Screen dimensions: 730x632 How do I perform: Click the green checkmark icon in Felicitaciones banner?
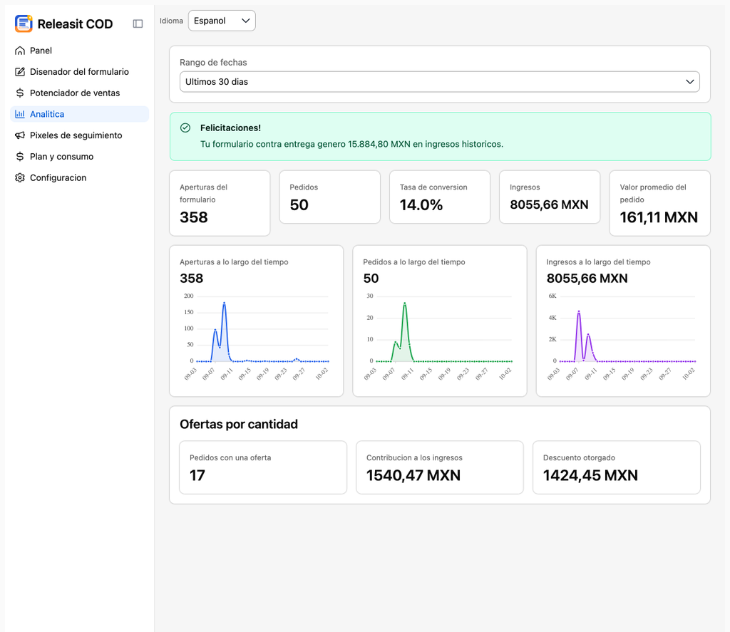[185, 128]
